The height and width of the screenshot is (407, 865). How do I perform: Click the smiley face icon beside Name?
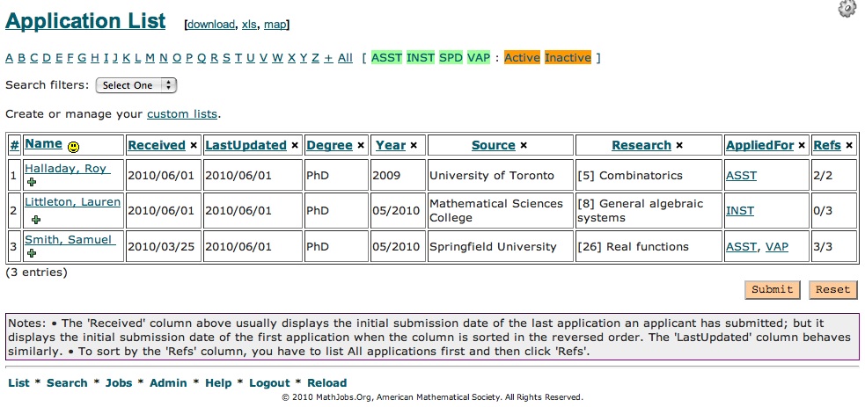point(74,146)
